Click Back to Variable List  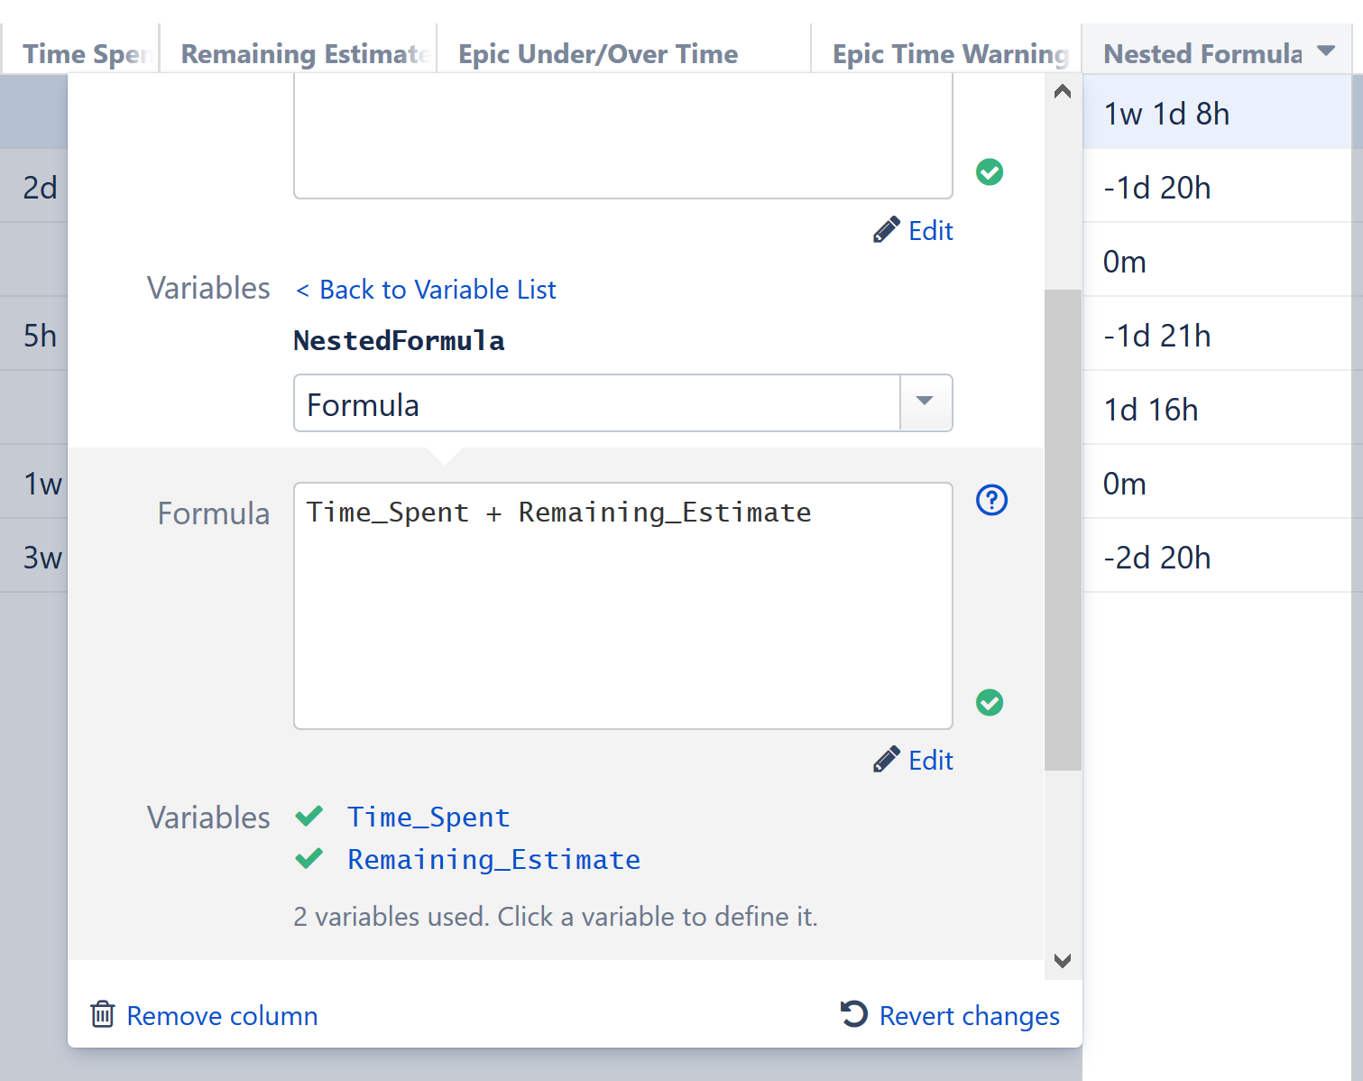(x=425, y=289)
